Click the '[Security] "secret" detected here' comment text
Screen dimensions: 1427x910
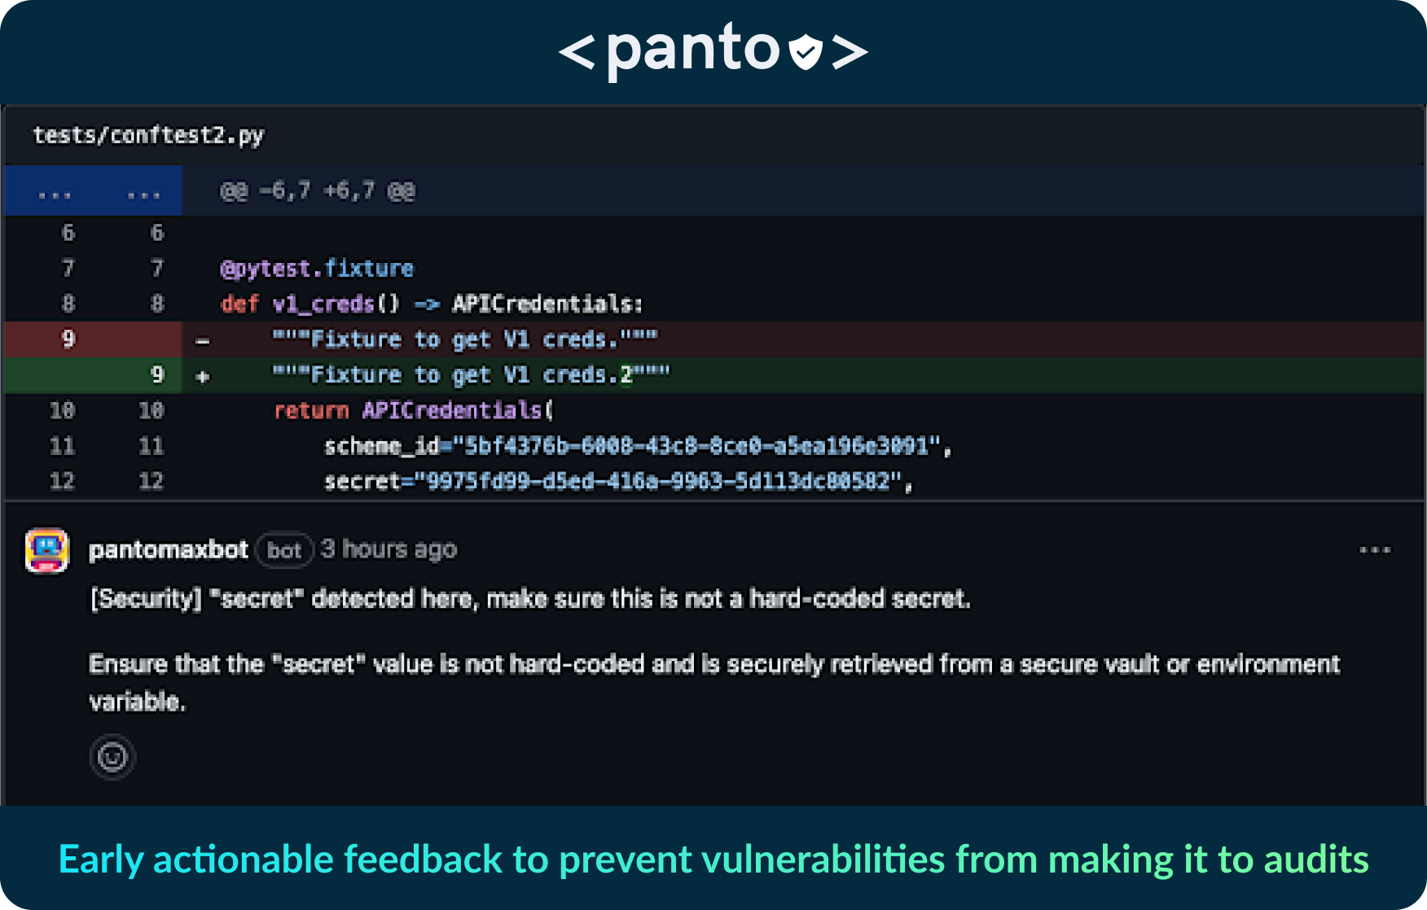click(529, 599)
